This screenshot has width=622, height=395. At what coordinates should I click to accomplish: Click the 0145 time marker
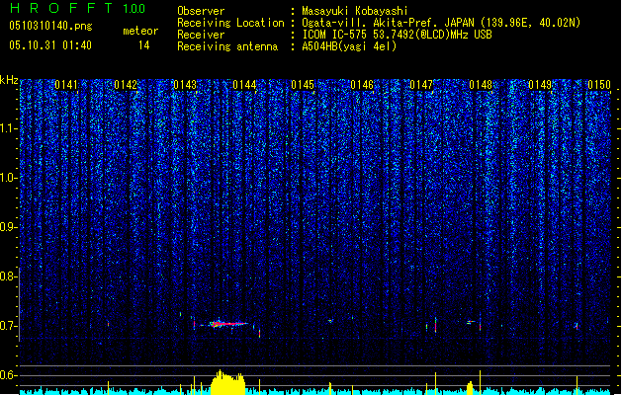coord(303,85)
